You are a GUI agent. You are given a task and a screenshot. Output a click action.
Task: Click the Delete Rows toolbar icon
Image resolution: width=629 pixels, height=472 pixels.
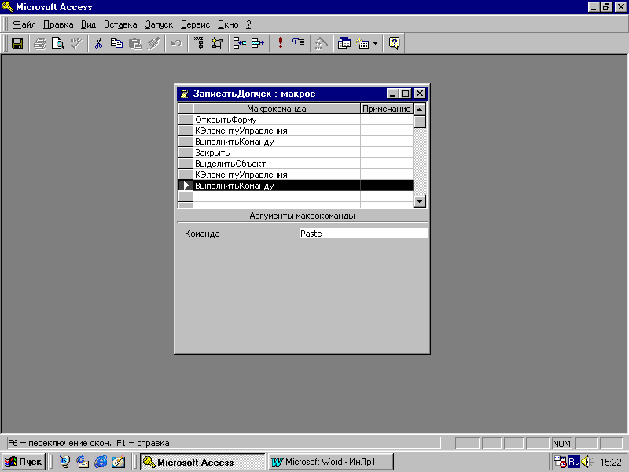click(258, 43)
